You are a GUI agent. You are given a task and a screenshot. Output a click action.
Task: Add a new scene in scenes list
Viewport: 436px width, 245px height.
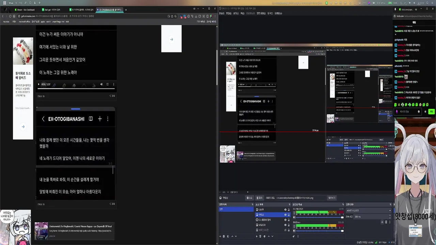point(220,236)
